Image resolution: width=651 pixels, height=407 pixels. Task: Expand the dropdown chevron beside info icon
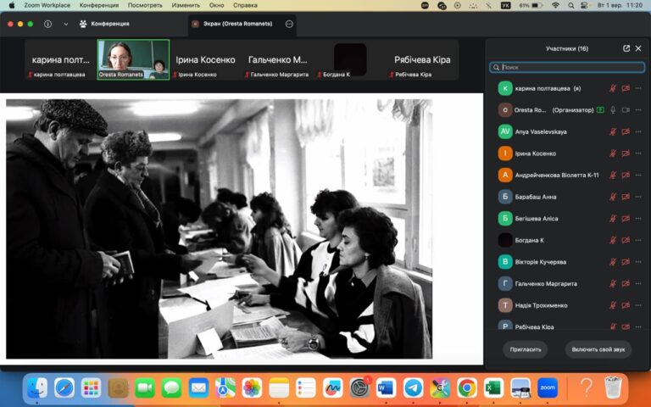click(x=65, y=24)
